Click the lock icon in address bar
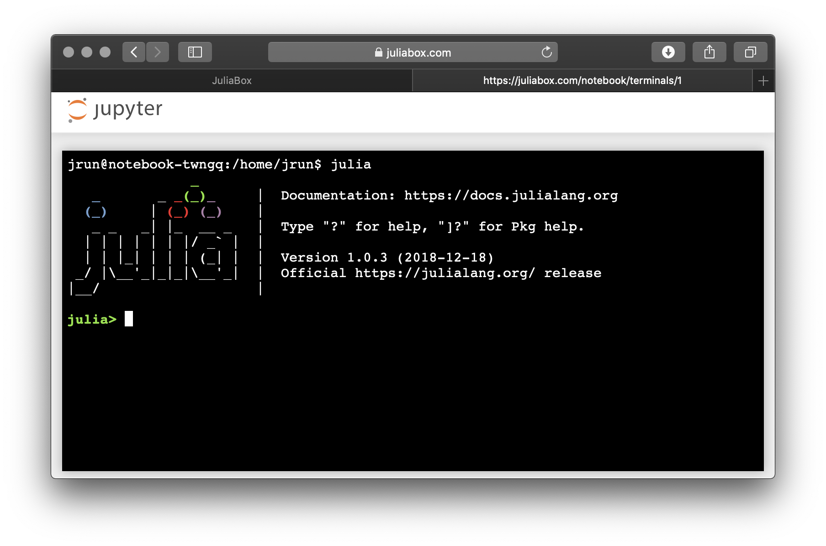Viewport: 826px width, 546px height. (x=378, y=52)
